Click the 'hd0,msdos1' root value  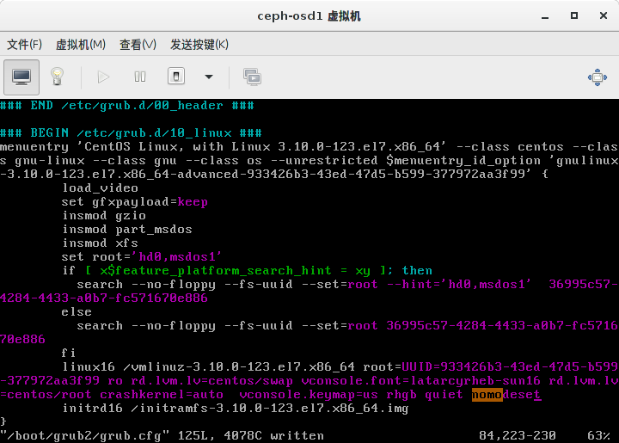(177, 257)
